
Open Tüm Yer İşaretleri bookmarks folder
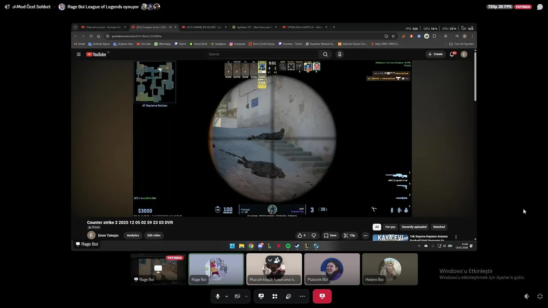(x=461, y=44)
